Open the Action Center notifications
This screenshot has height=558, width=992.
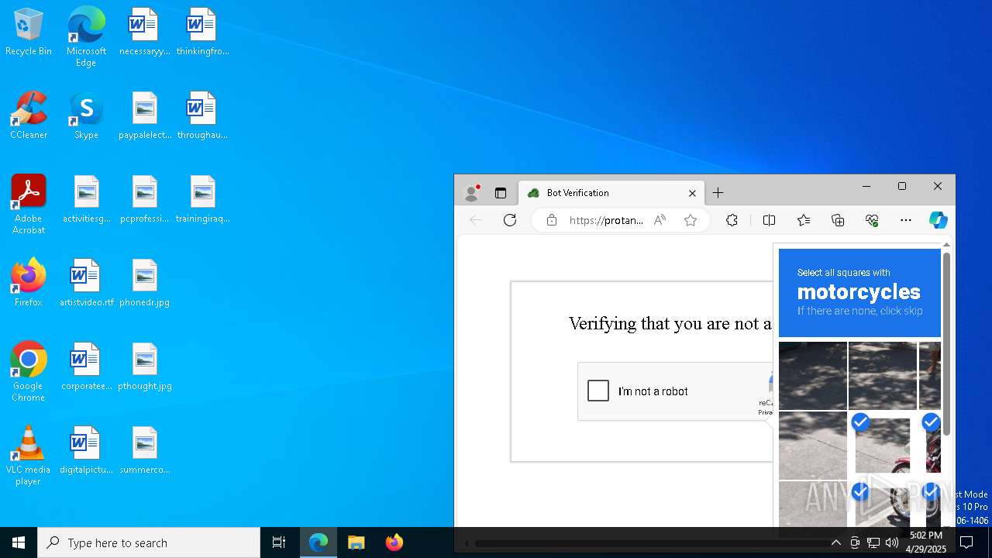pyautogui.click(x=966, y=542)
